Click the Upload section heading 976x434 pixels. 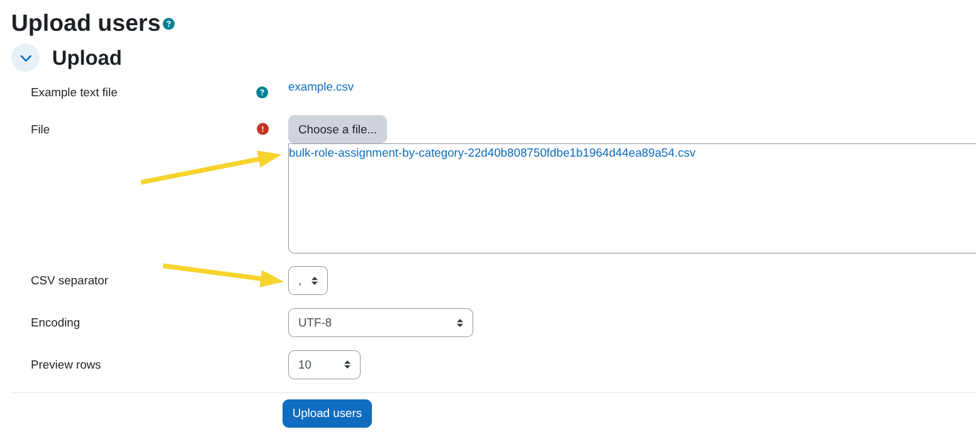[86, 57]
